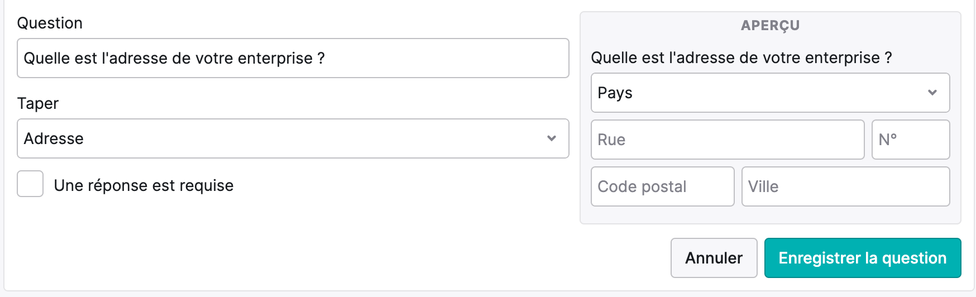The image size is (976, 297).
Task: Click the "Une réponse est requise" label text
Action: [143, 185]
